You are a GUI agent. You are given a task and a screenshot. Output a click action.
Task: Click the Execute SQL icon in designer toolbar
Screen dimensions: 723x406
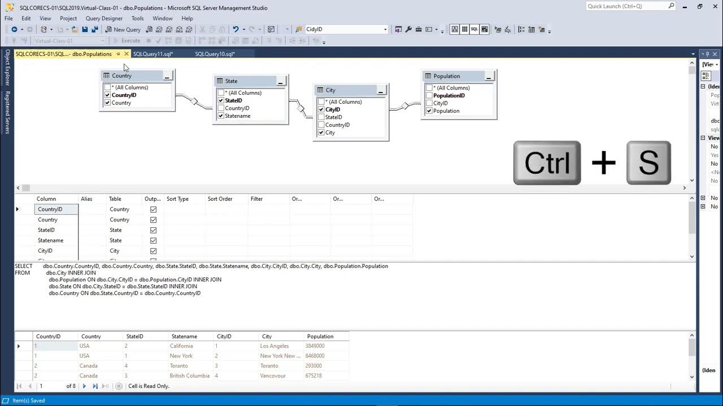(x=498, y=29)
